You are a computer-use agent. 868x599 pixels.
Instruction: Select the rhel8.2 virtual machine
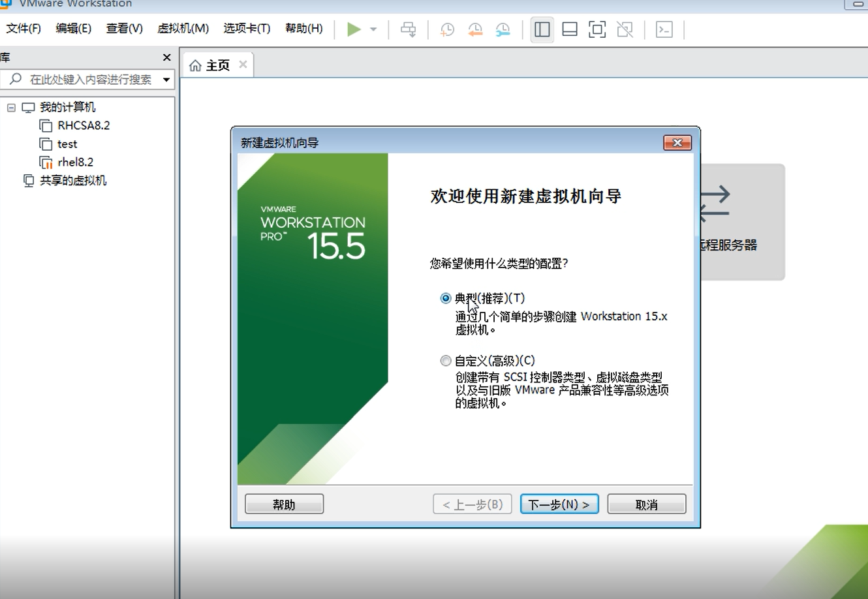pos(74,162)
